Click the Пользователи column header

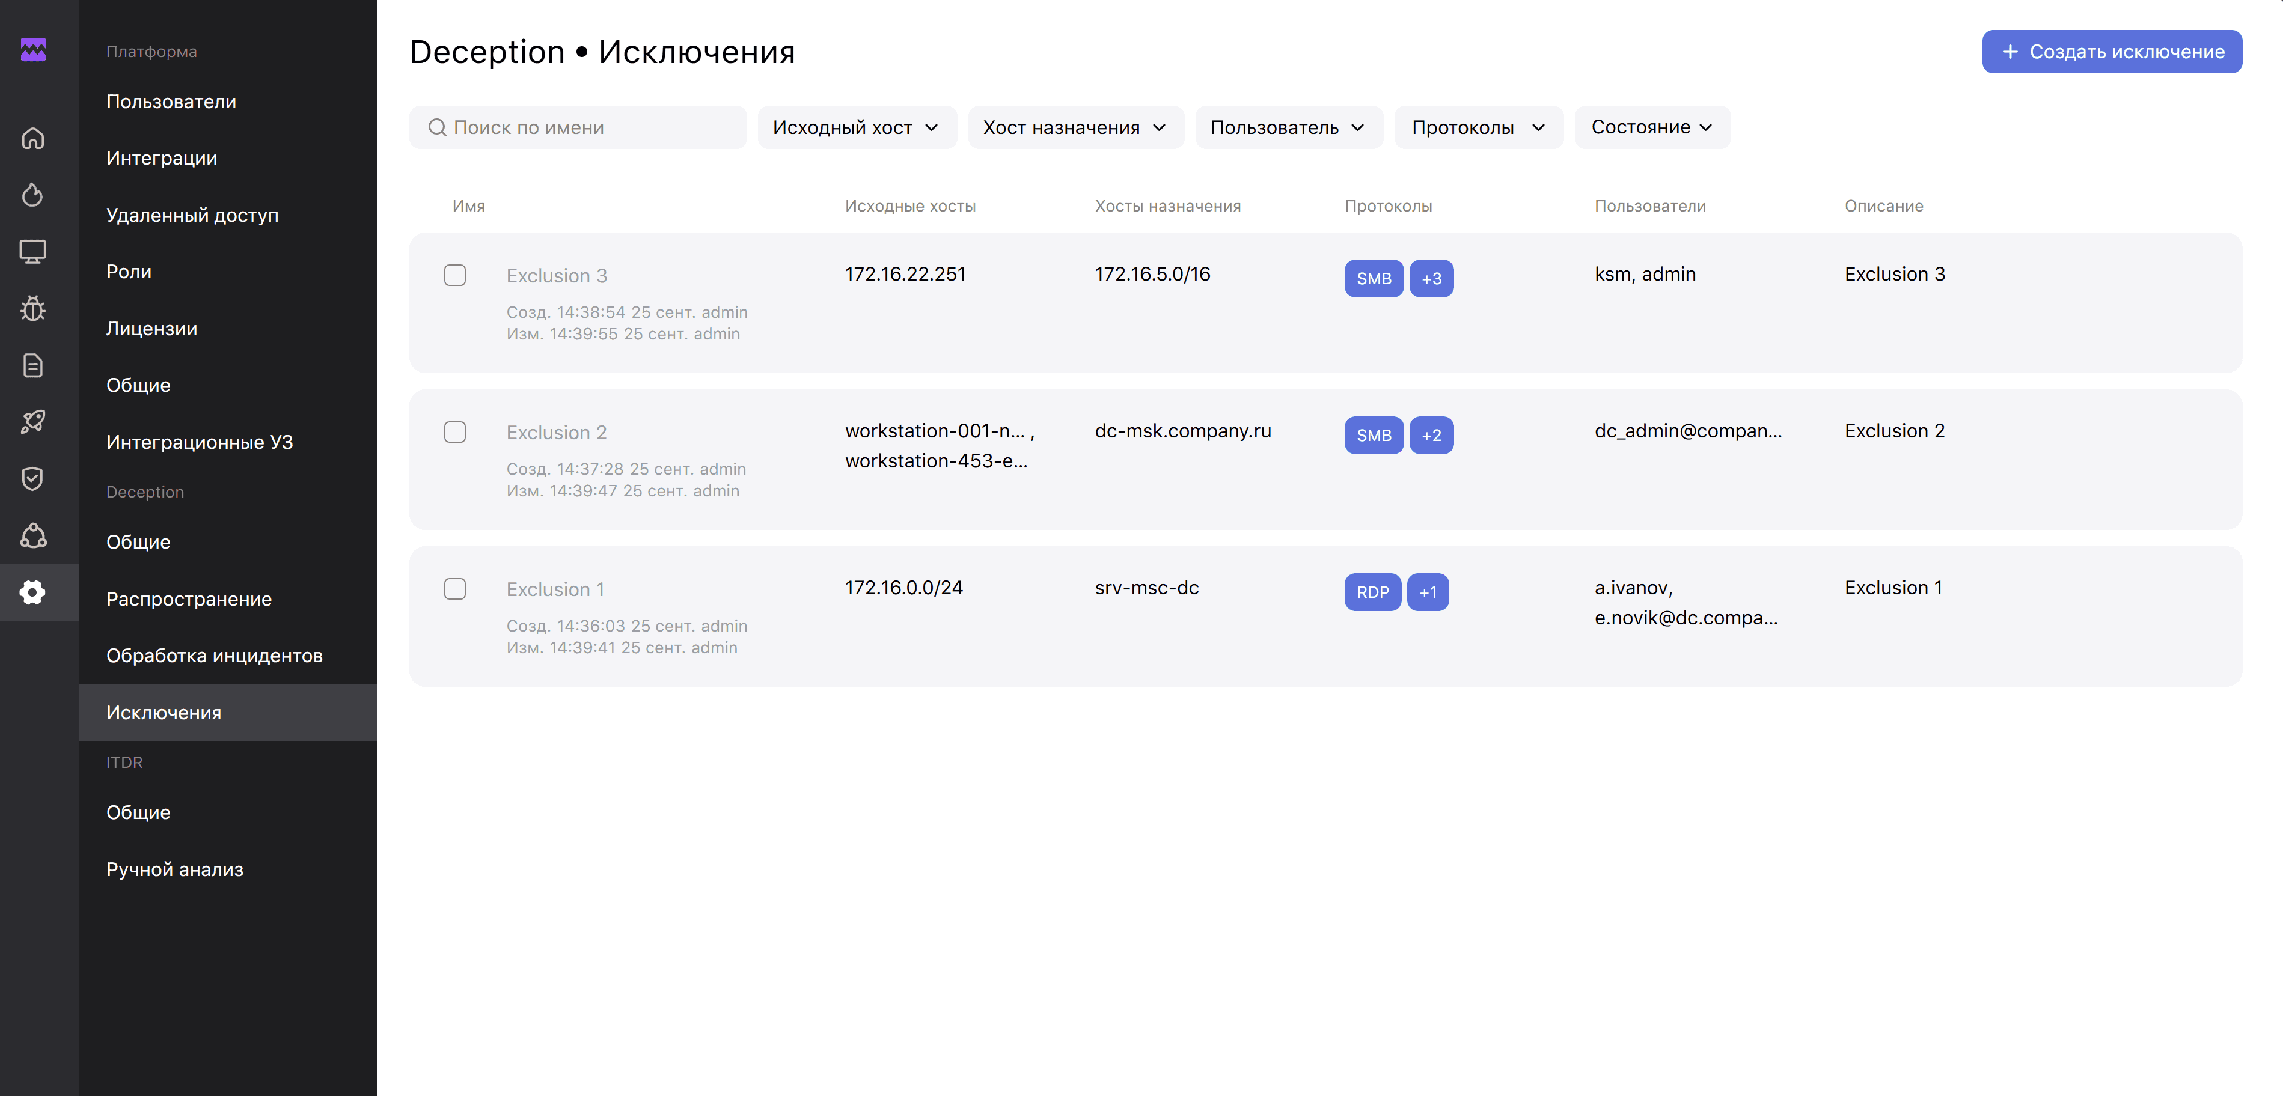pos(1649,207)
